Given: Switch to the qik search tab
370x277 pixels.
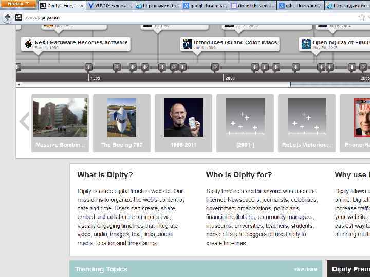Looking at the screenshot, I should pyautogui.click(x=301, y=6).
